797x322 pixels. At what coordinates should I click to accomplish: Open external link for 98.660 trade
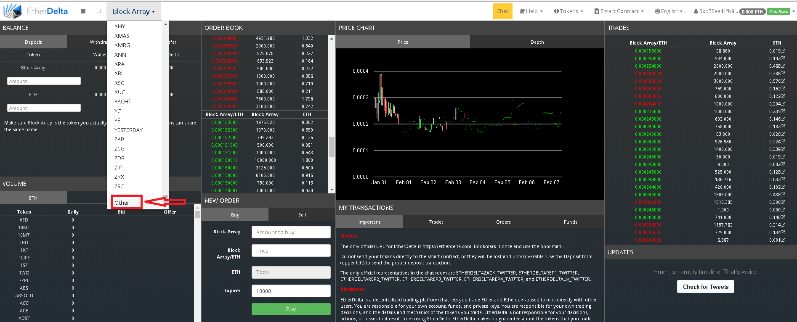(783, 51)
